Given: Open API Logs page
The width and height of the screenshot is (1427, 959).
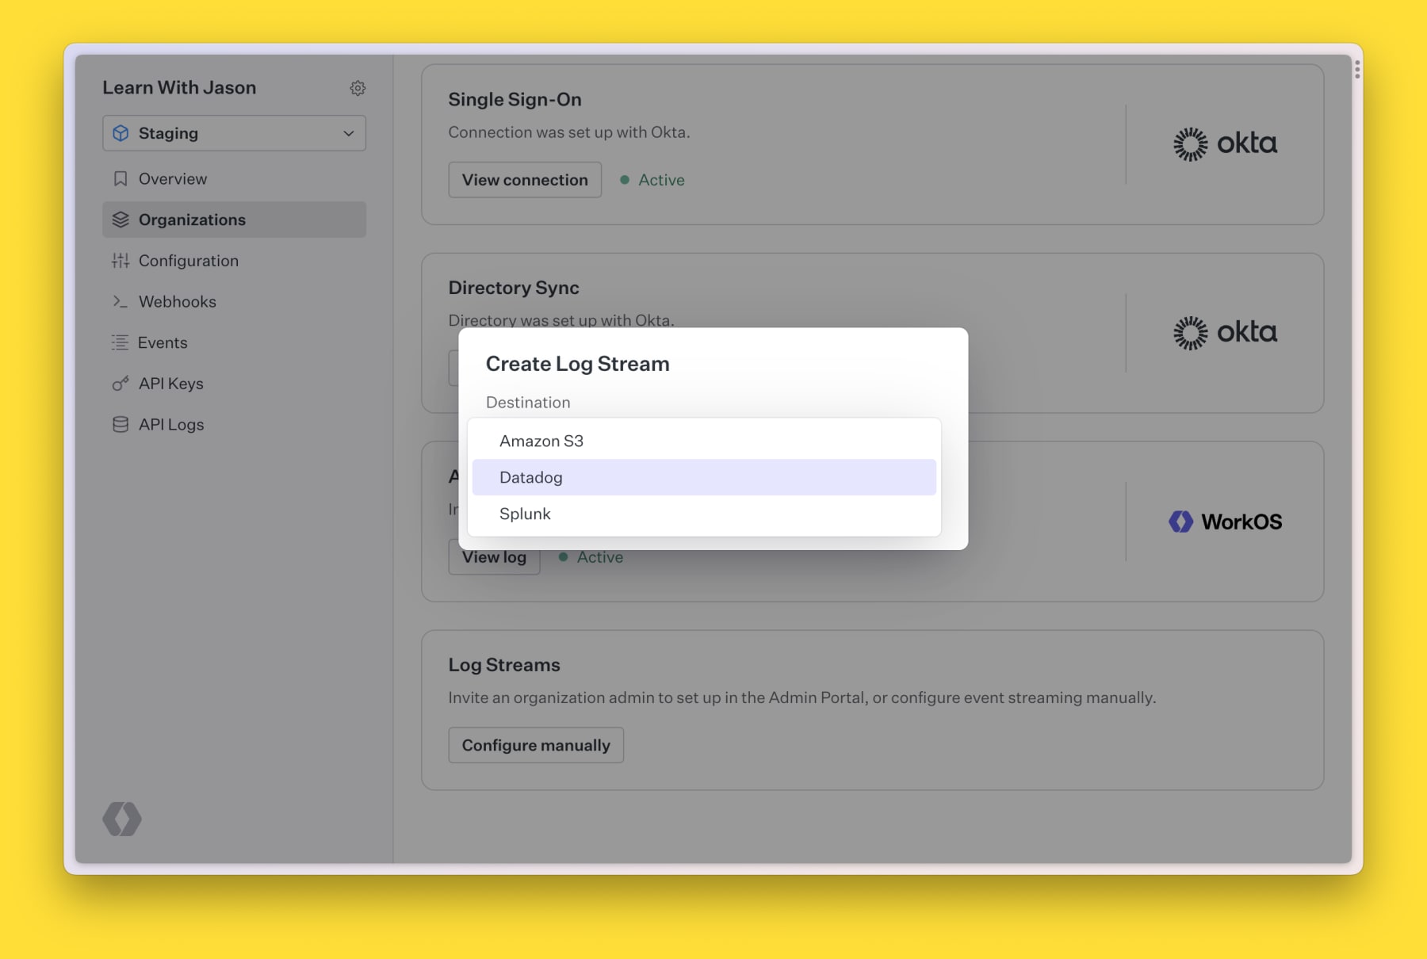Looking at the screenshot, I should click(x=234, y=425).
